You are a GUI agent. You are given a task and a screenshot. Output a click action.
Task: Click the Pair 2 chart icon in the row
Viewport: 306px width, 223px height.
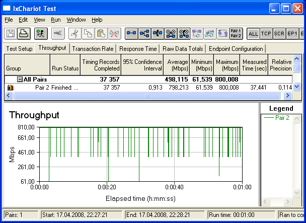click(x=11, y=88)
